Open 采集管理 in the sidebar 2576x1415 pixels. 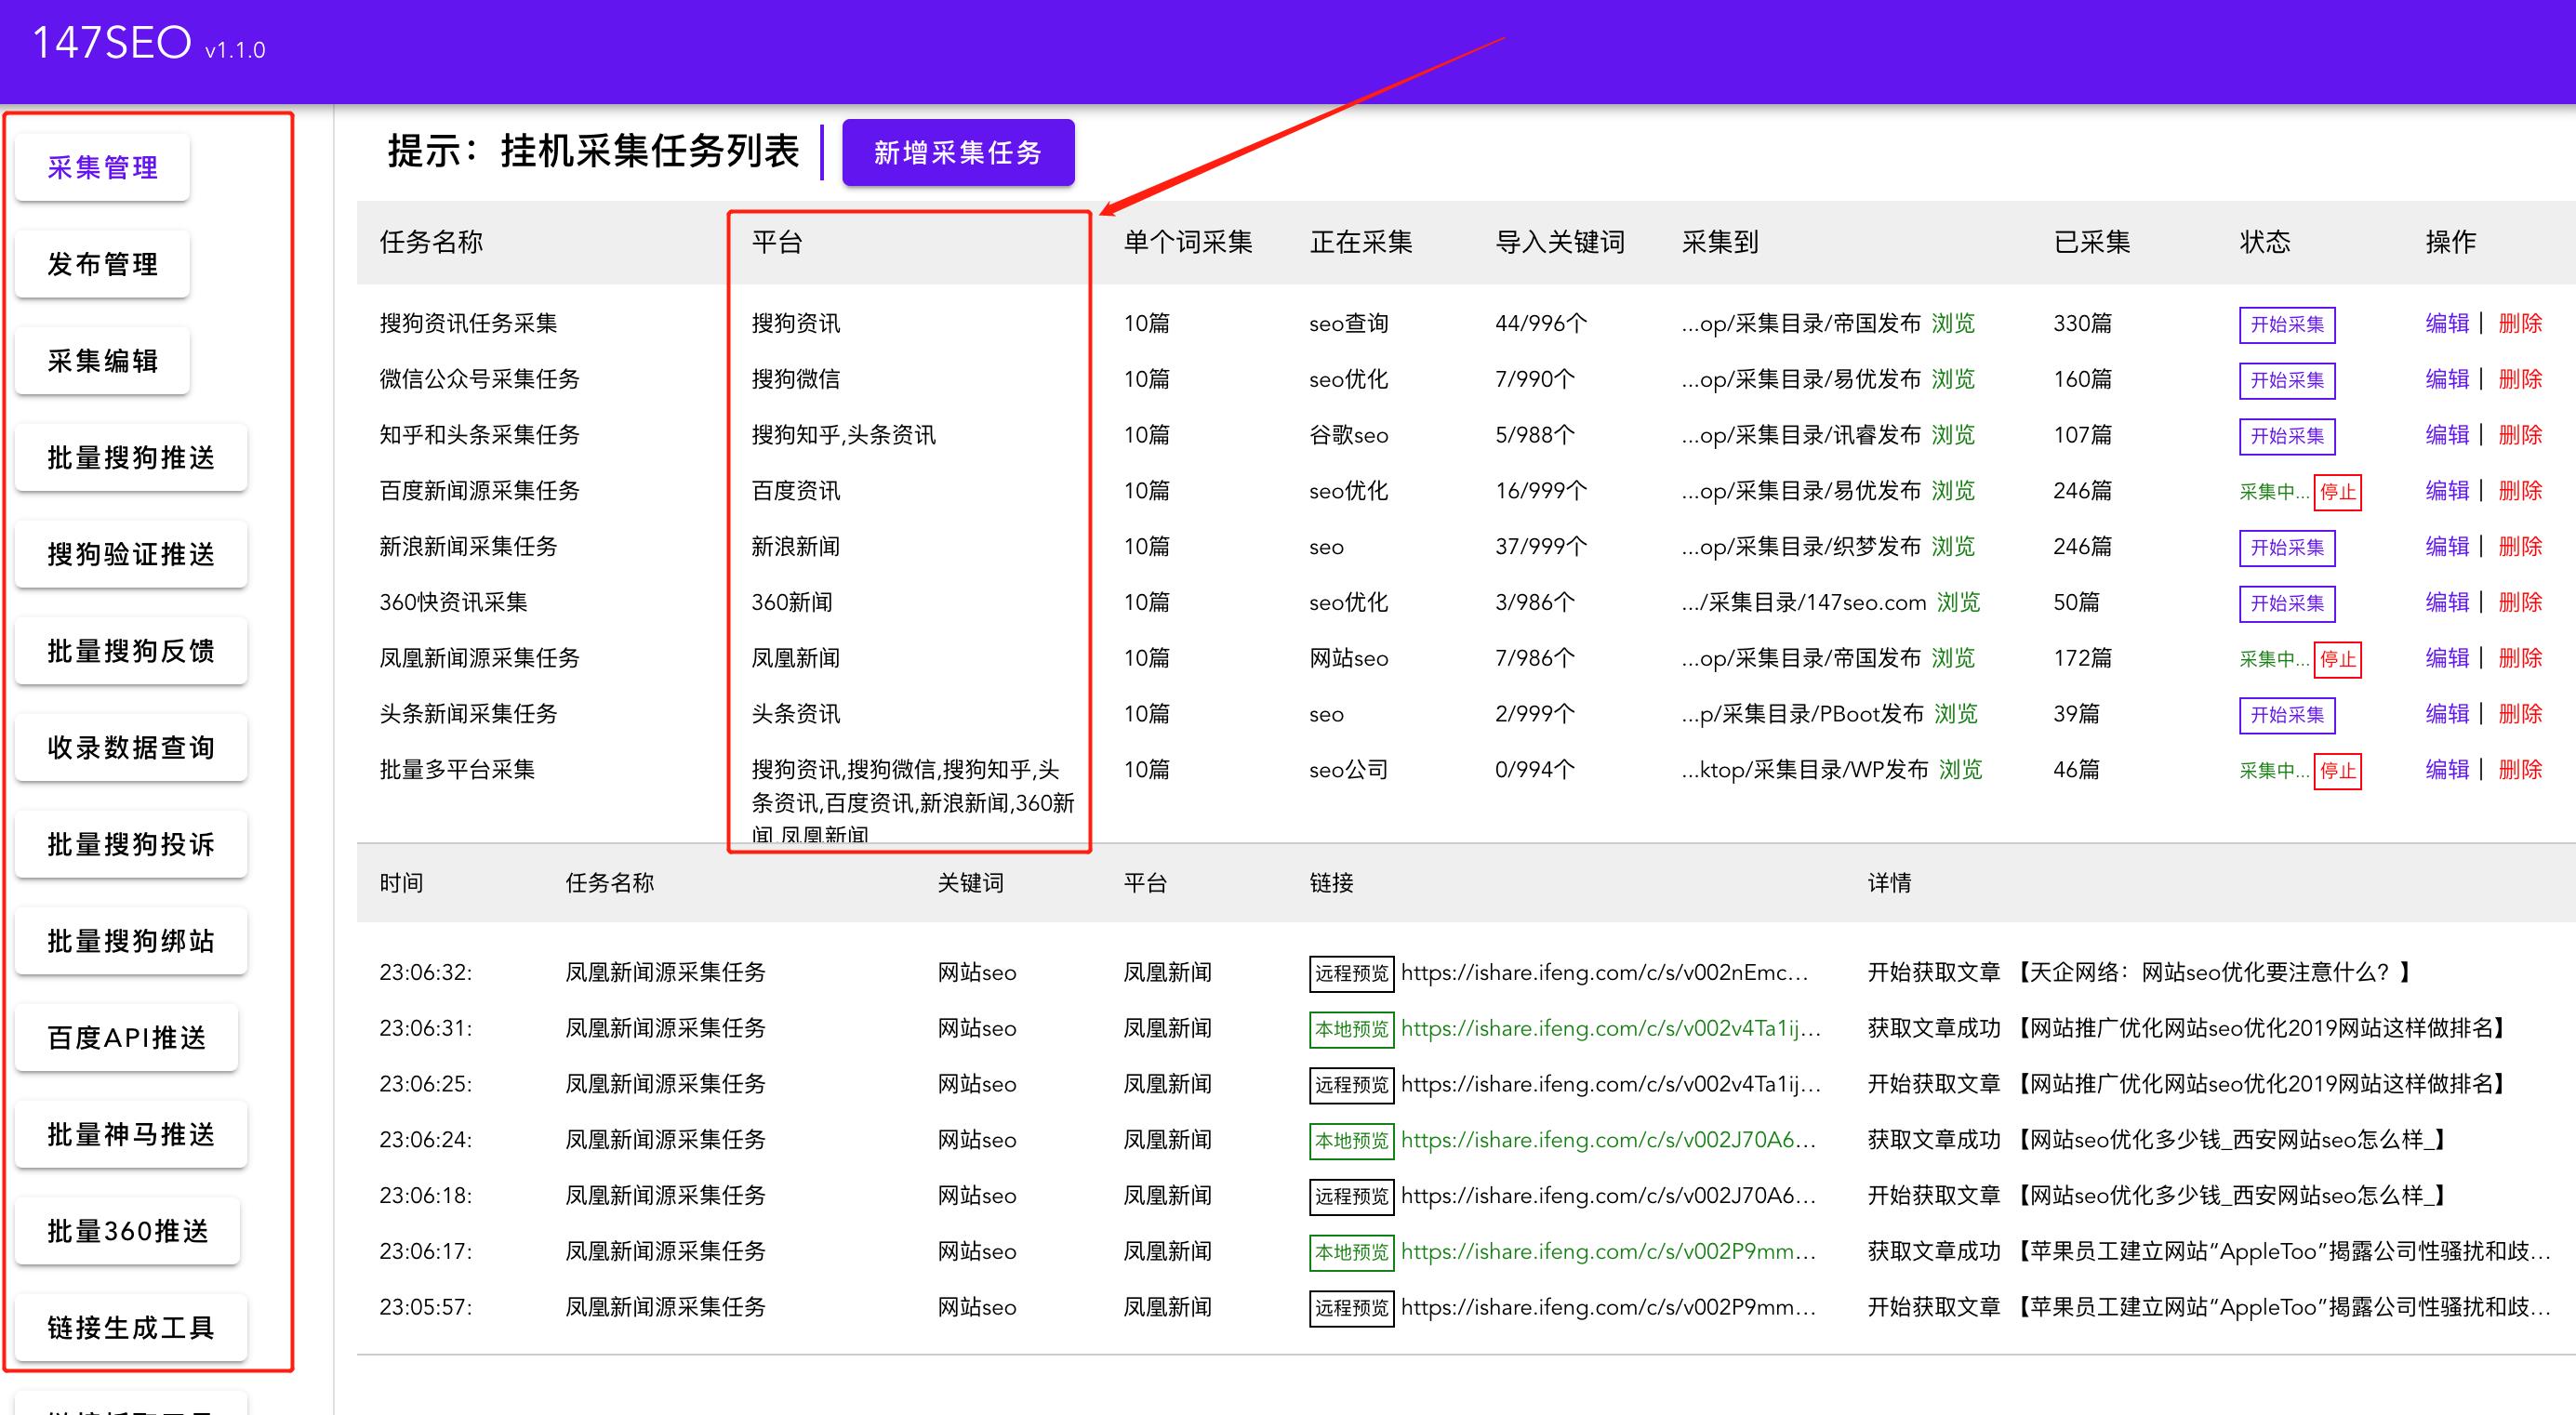point(103,167)
